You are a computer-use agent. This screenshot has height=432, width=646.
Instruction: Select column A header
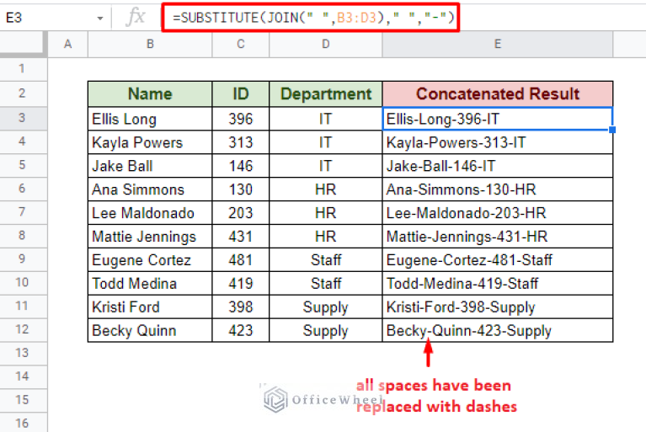(67, 44)
